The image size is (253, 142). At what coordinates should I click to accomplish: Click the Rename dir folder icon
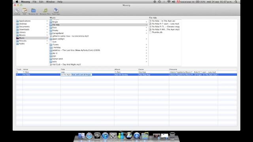34,11
